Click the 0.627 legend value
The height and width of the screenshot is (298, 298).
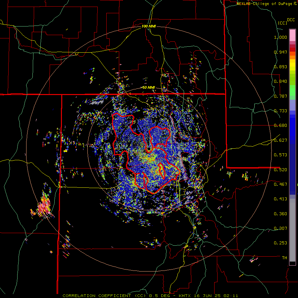click(280, 140)
